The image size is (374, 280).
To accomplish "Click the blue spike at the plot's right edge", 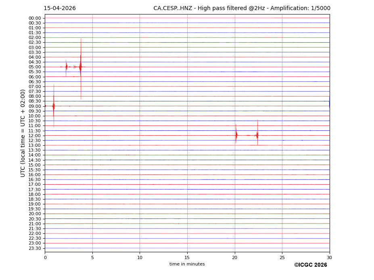I will coord(329,101).
